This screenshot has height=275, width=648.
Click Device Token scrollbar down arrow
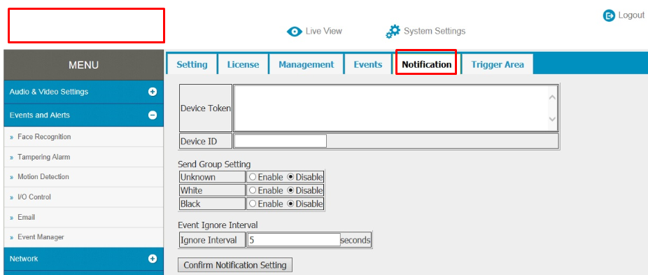[553, 119]
